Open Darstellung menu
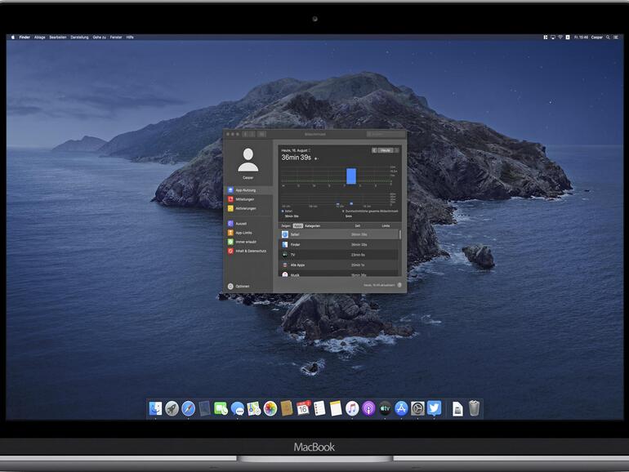Viewport: 629px width, 472px height. click(x=79, y=37)
